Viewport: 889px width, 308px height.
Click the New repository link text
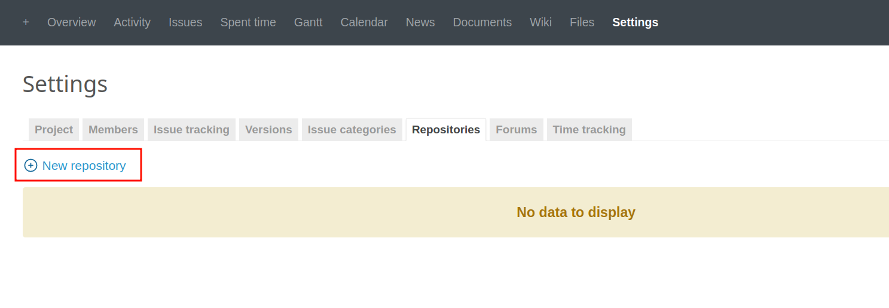click(84, 166)
